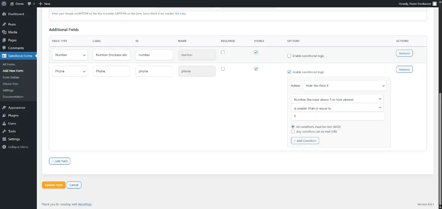Open Documentation submenu item
This screenshot has width=442, height=209.
(13, 97)
